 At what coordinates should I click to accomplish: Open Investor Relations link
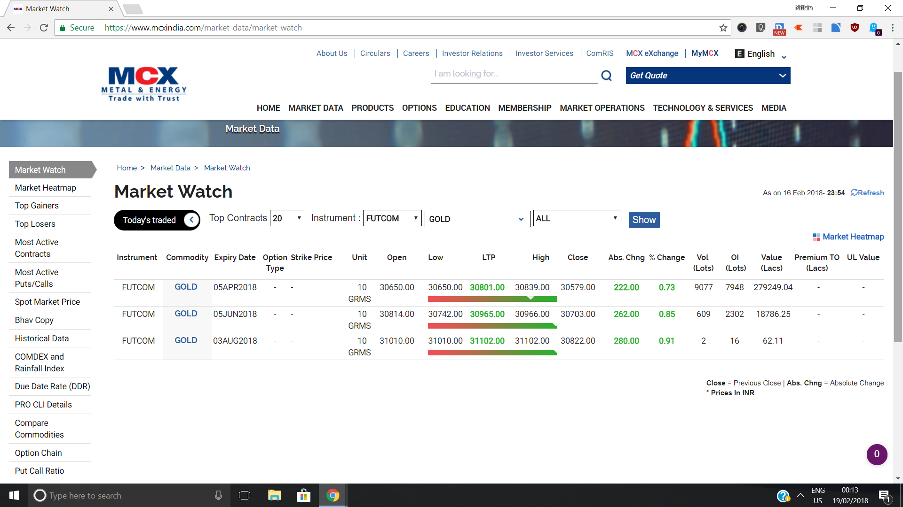point(472,54)
